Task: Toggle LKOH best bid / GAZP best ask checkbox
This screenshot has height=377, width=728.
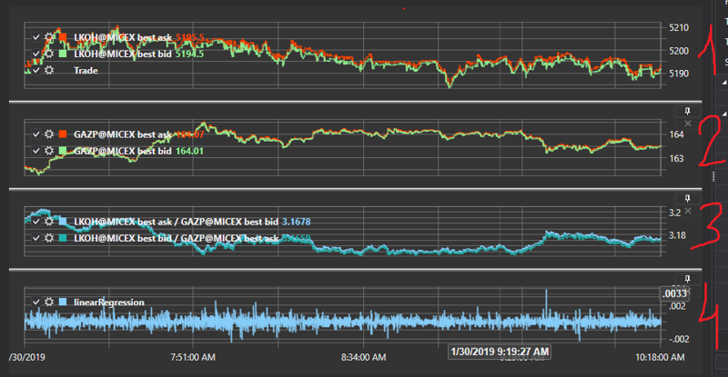Action: pos(35,236)
